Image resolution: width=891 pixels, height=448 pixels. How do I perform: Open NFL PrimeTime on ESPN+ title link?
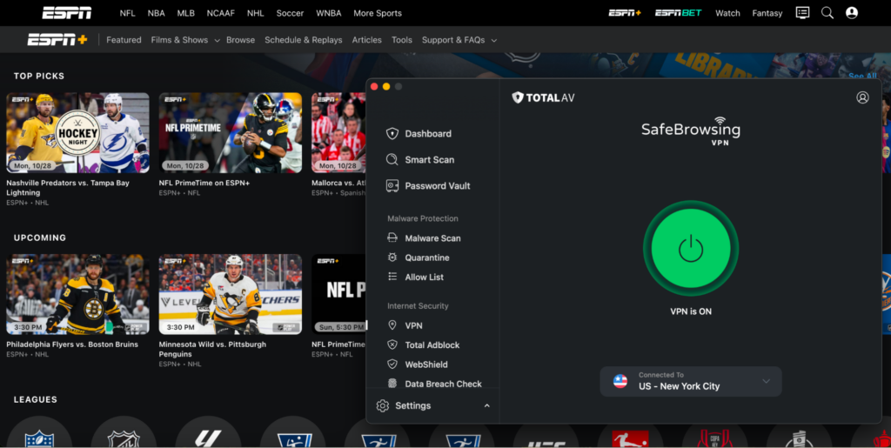[x=204, y=183]
